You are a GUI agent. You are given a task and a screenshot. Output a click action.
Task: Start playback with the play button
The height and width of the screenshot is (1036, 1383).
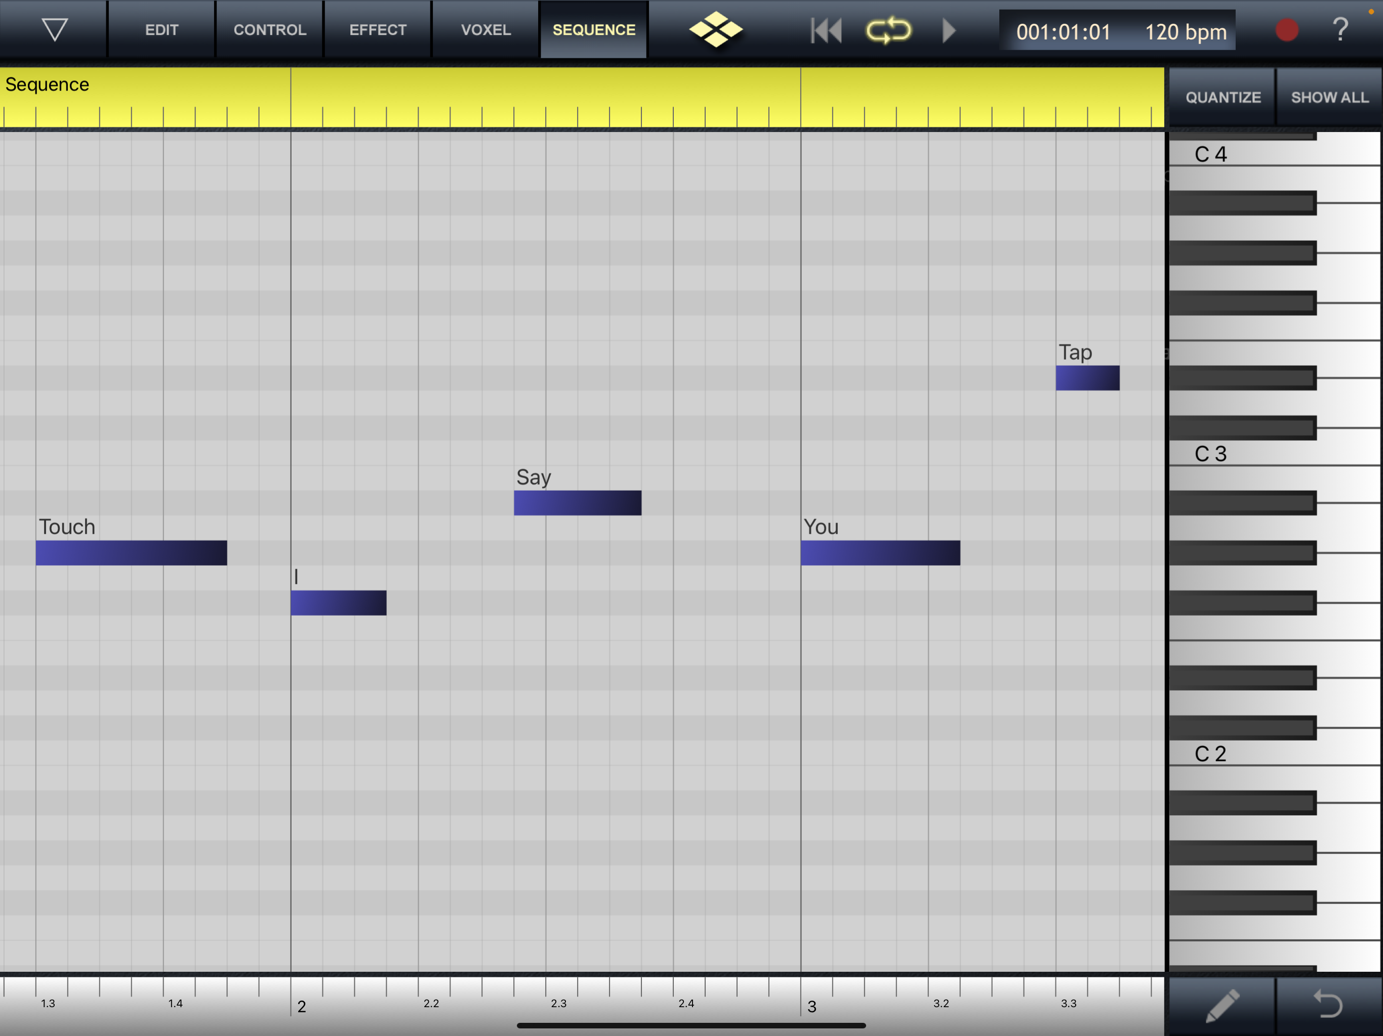(x=949, y=30)
